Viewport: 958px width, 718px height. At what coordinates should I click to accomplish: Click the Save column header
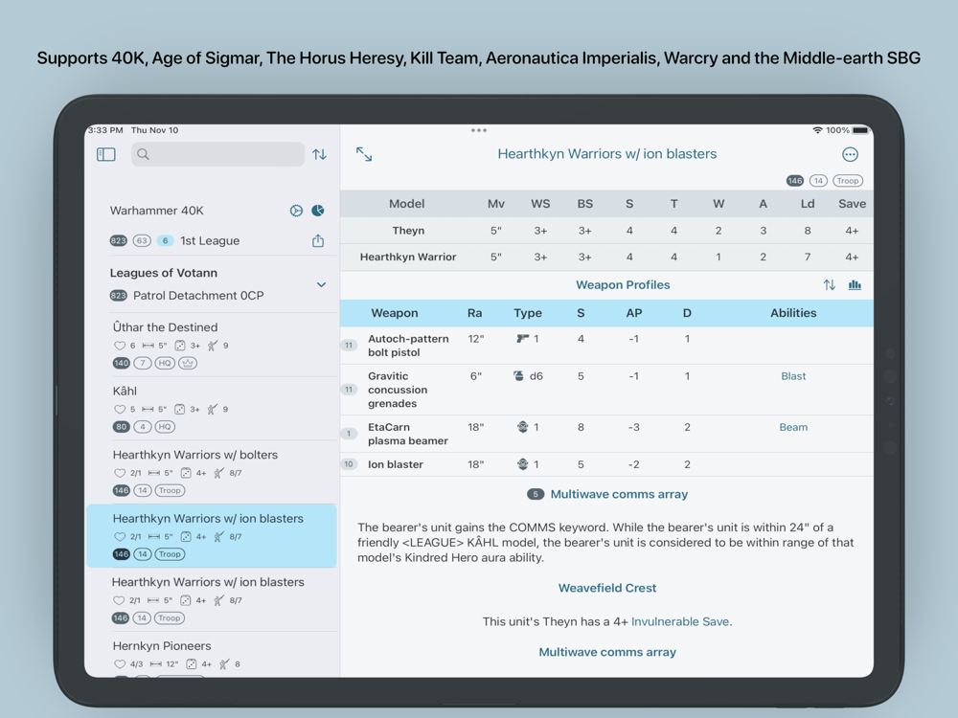(852, 204)
